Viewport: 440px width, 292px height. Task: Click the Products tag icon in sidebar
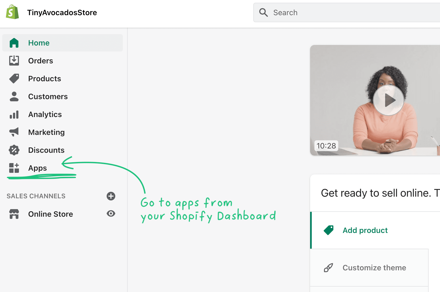point(14,79)
